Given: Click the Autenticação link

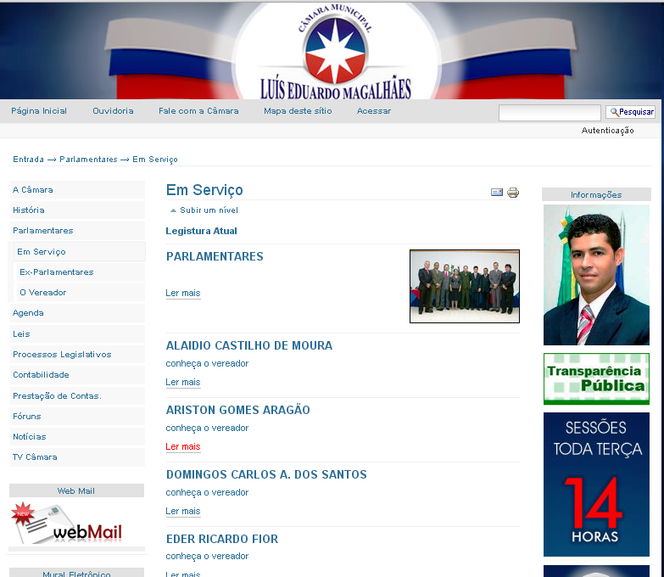Looking at the screenshot, I should (x=607, y=131).
